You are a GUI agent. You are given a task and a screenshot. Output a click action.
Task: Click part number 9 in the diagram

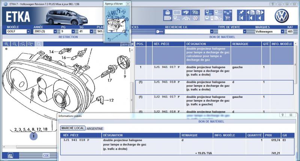(125, 77)
